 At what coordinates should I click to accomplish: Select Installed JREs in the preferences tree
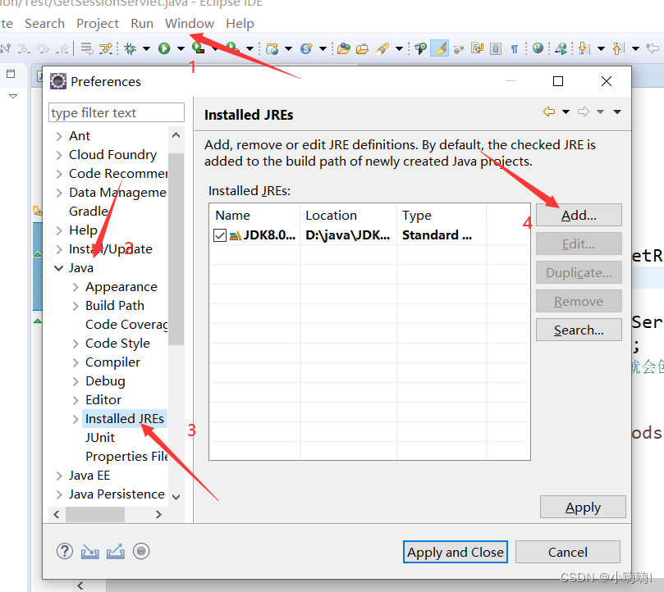click(125, 418)
